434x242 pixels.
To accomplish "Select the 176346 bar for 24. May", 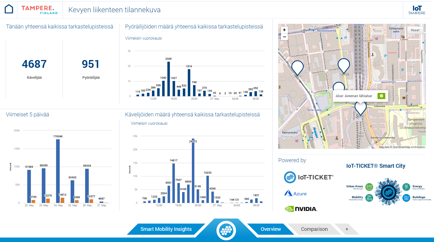I will (58, 171).
